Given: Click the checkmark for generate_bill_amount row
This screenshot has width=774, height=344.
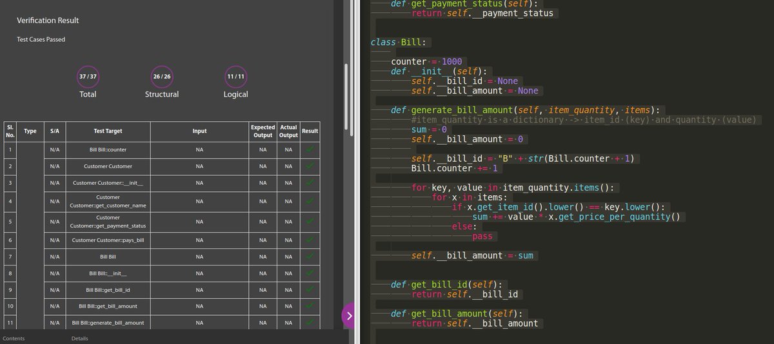Looking at the screenshot, I should (x=310, y=322).
